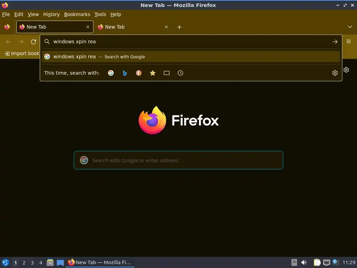Click Import bookmarks toolbar button
This screenshot has width=357, height=268.
[x=22, y=53]
